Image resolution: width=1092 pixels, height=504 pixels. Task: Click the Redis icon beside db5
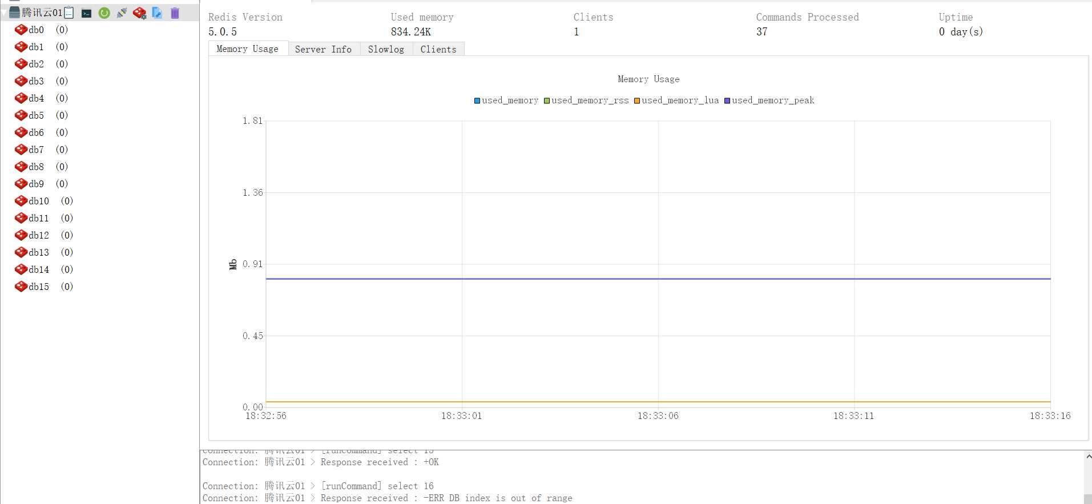21,115
